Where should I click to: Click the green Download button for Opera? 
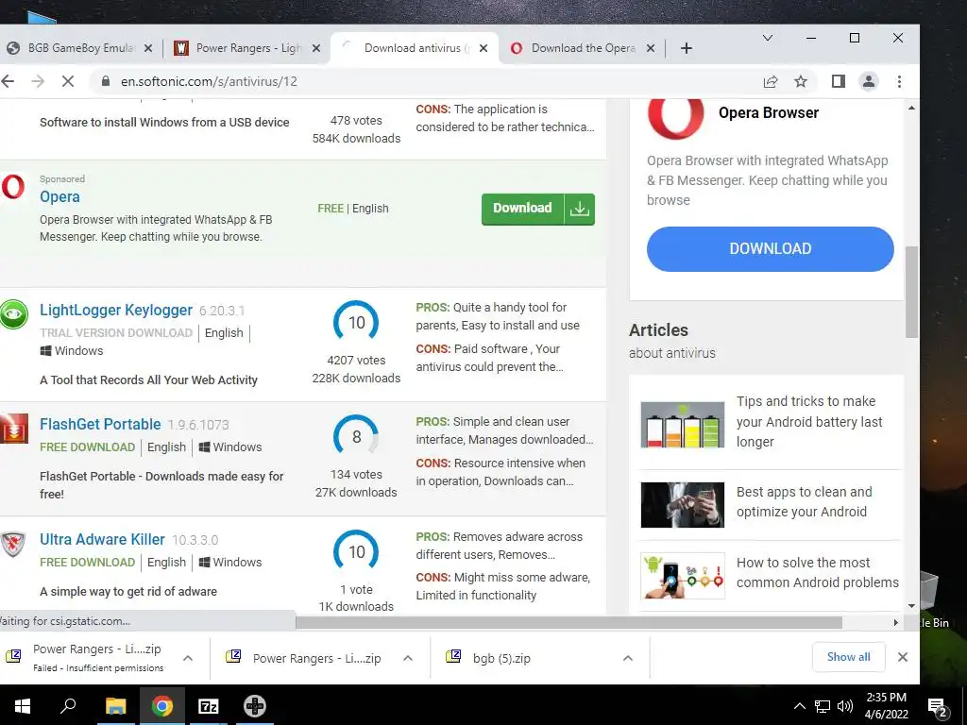[537, 209]
